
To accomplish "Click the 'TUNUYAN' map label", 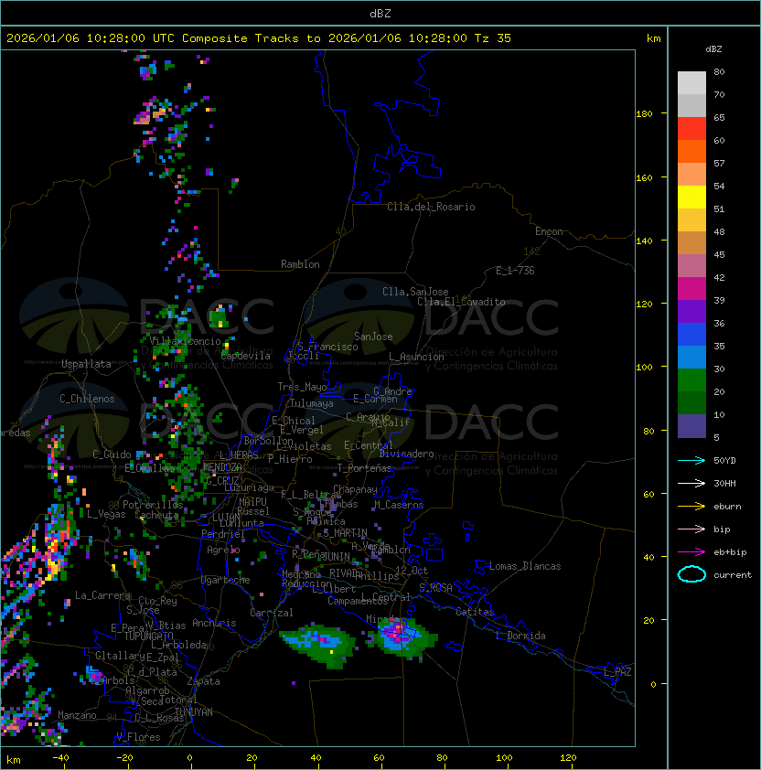I will click(194, 712).
